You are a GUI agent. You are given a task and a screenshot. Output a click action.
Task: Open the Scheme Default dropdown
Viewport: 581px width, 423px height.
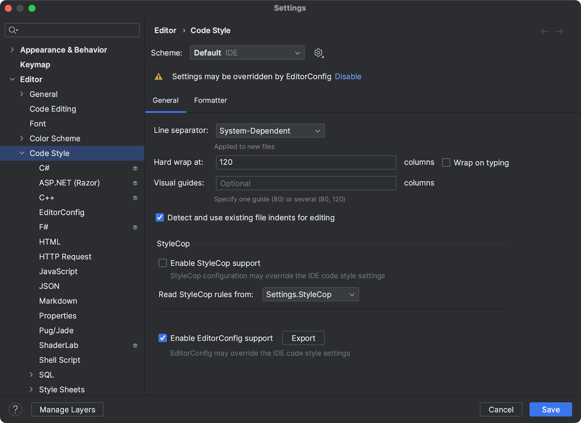[247, 53]
